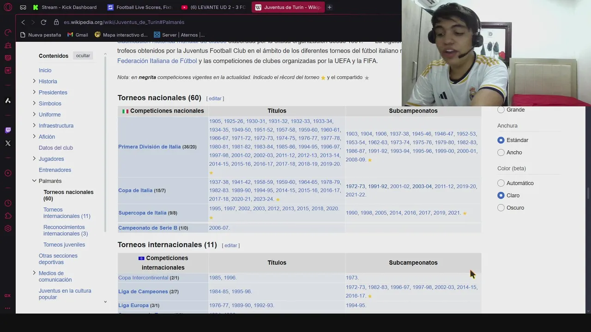Expand the Uniforme contents section

coord(34,114)
